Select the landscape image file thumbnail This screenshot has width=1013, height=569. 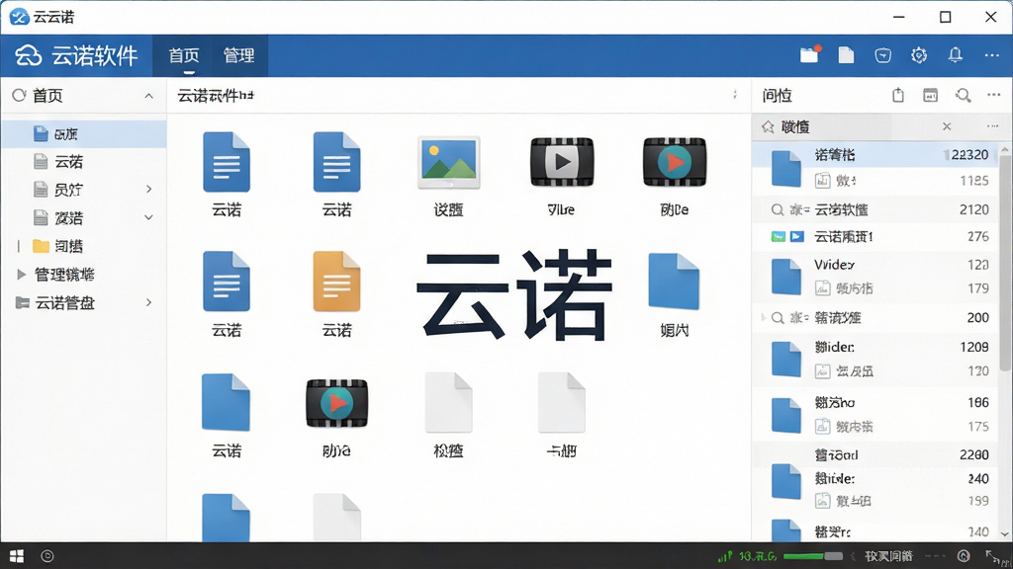(448, 162)
